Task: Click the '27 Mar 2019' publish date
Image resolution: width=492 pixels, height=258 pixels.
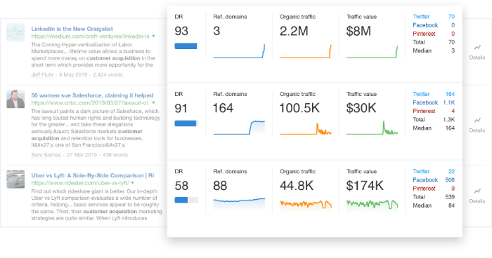Action: 82,155
